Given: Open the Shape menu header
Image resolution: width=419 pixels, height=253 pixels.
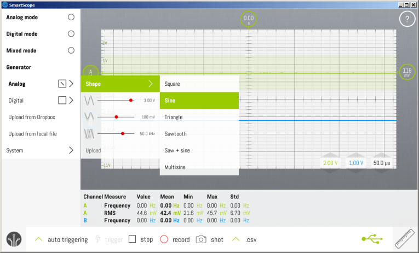Looking at the screenshot, I should (120, 84).
